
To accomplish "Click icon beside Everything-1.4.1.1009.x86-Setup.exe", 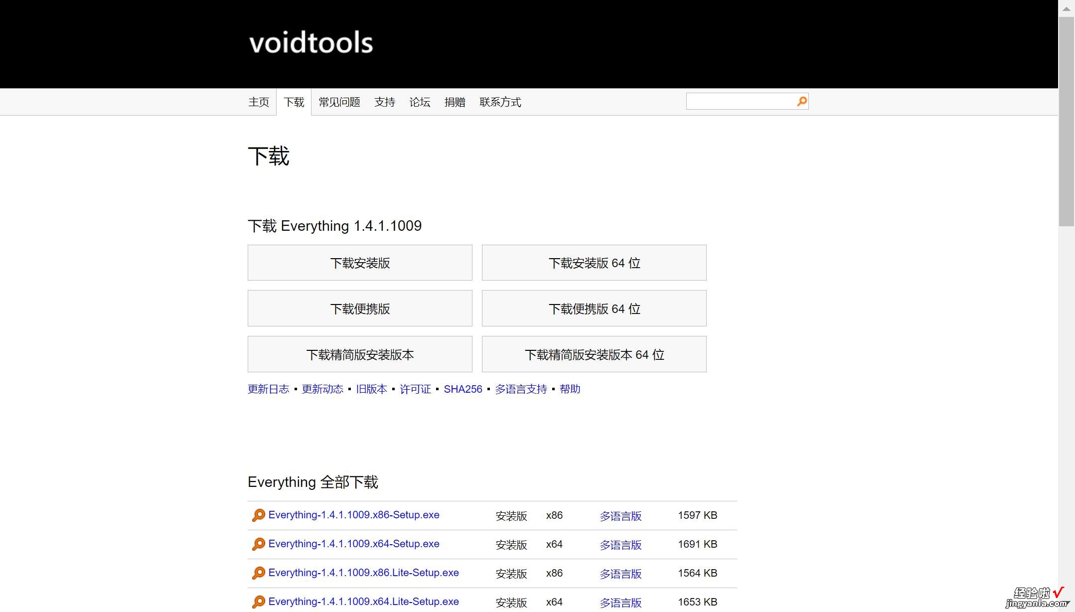I will tap(258, 515).
